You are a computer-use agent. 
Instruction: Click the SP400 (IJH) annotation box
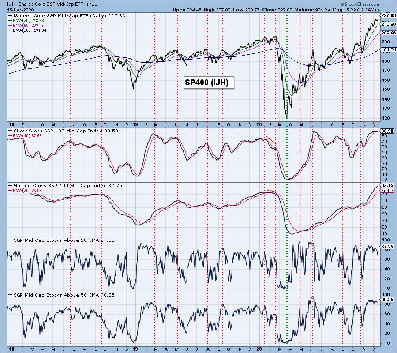tap(209, 83)
